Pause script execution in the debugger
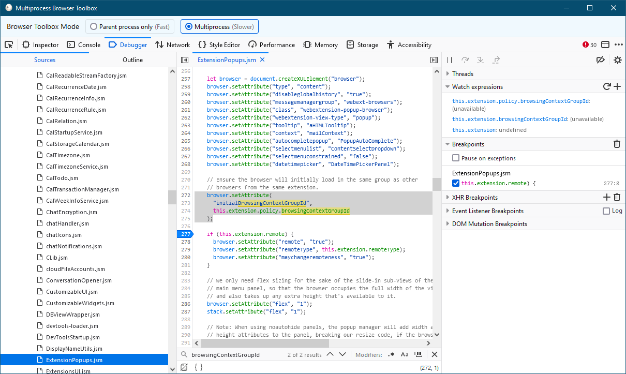The width and height of the screenshot is (626, 374). (450, 60)
